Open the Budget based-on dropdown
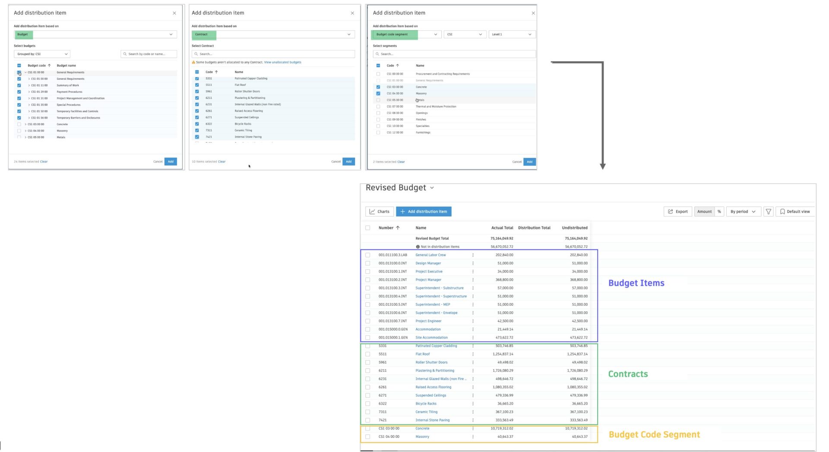829x452 pixels. click(95, 35)
